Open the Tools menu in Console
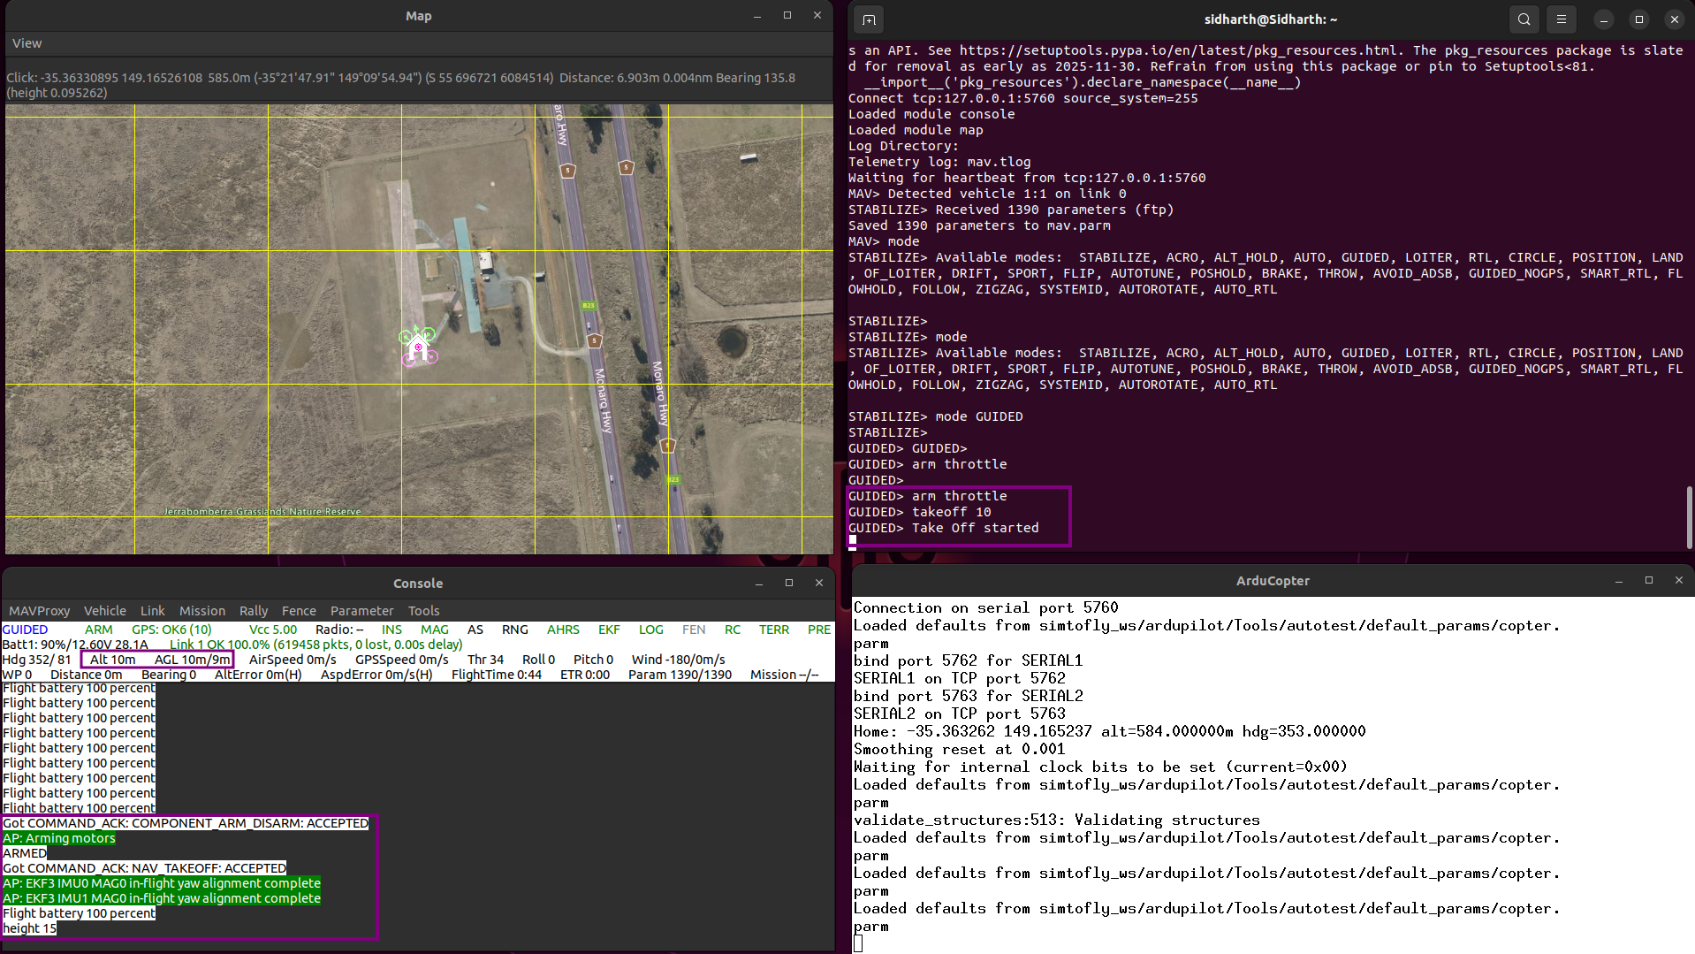1695x954 pixels. click(423, 611)
